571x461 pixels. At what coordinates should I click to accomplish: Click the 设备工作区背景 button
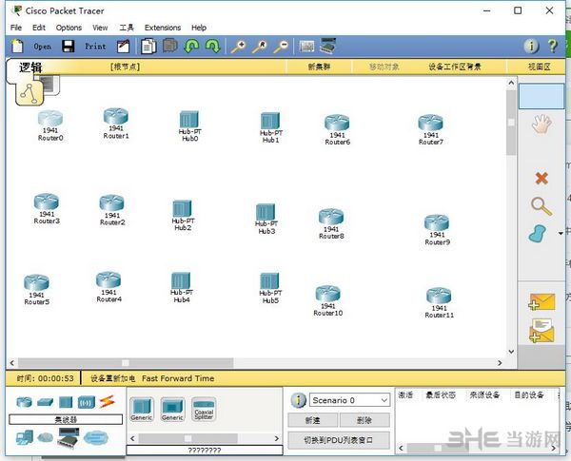pos(455,67)
